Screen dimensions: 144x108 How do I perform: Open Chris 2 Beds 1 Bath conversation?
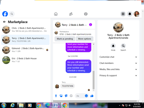click(x=25, y=30)
